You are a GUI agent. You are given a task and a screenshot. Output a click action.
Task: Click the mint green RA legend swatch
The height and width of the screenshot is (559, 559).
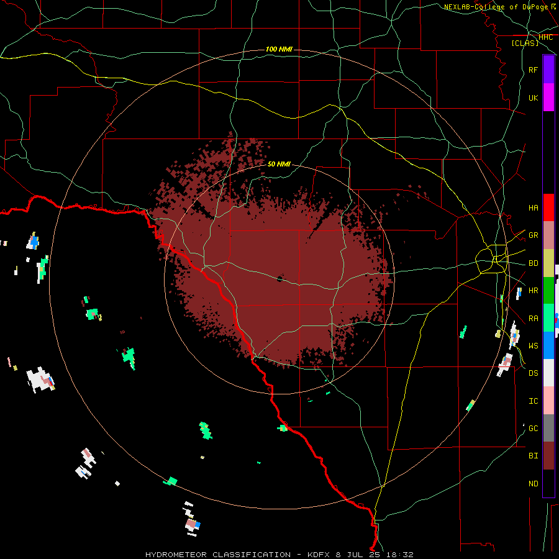click(x=548, y=318)
